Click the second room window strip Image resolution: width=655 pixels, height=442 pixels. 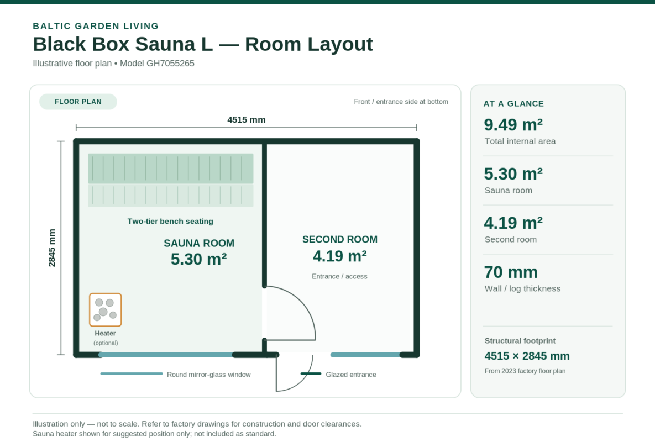coord(365,355)
